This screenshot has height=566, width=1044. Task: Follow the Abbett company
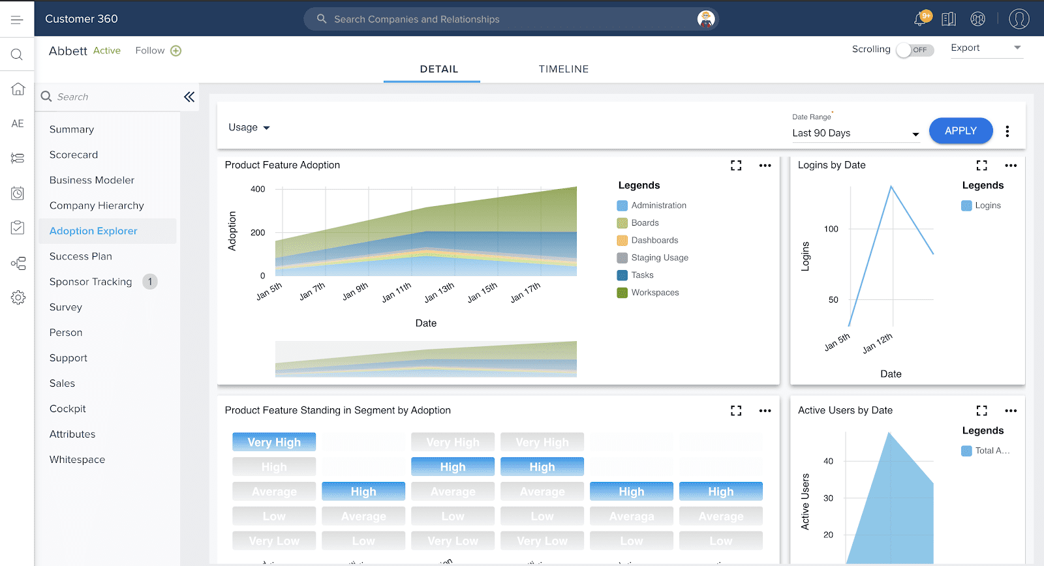click(158, 51)
